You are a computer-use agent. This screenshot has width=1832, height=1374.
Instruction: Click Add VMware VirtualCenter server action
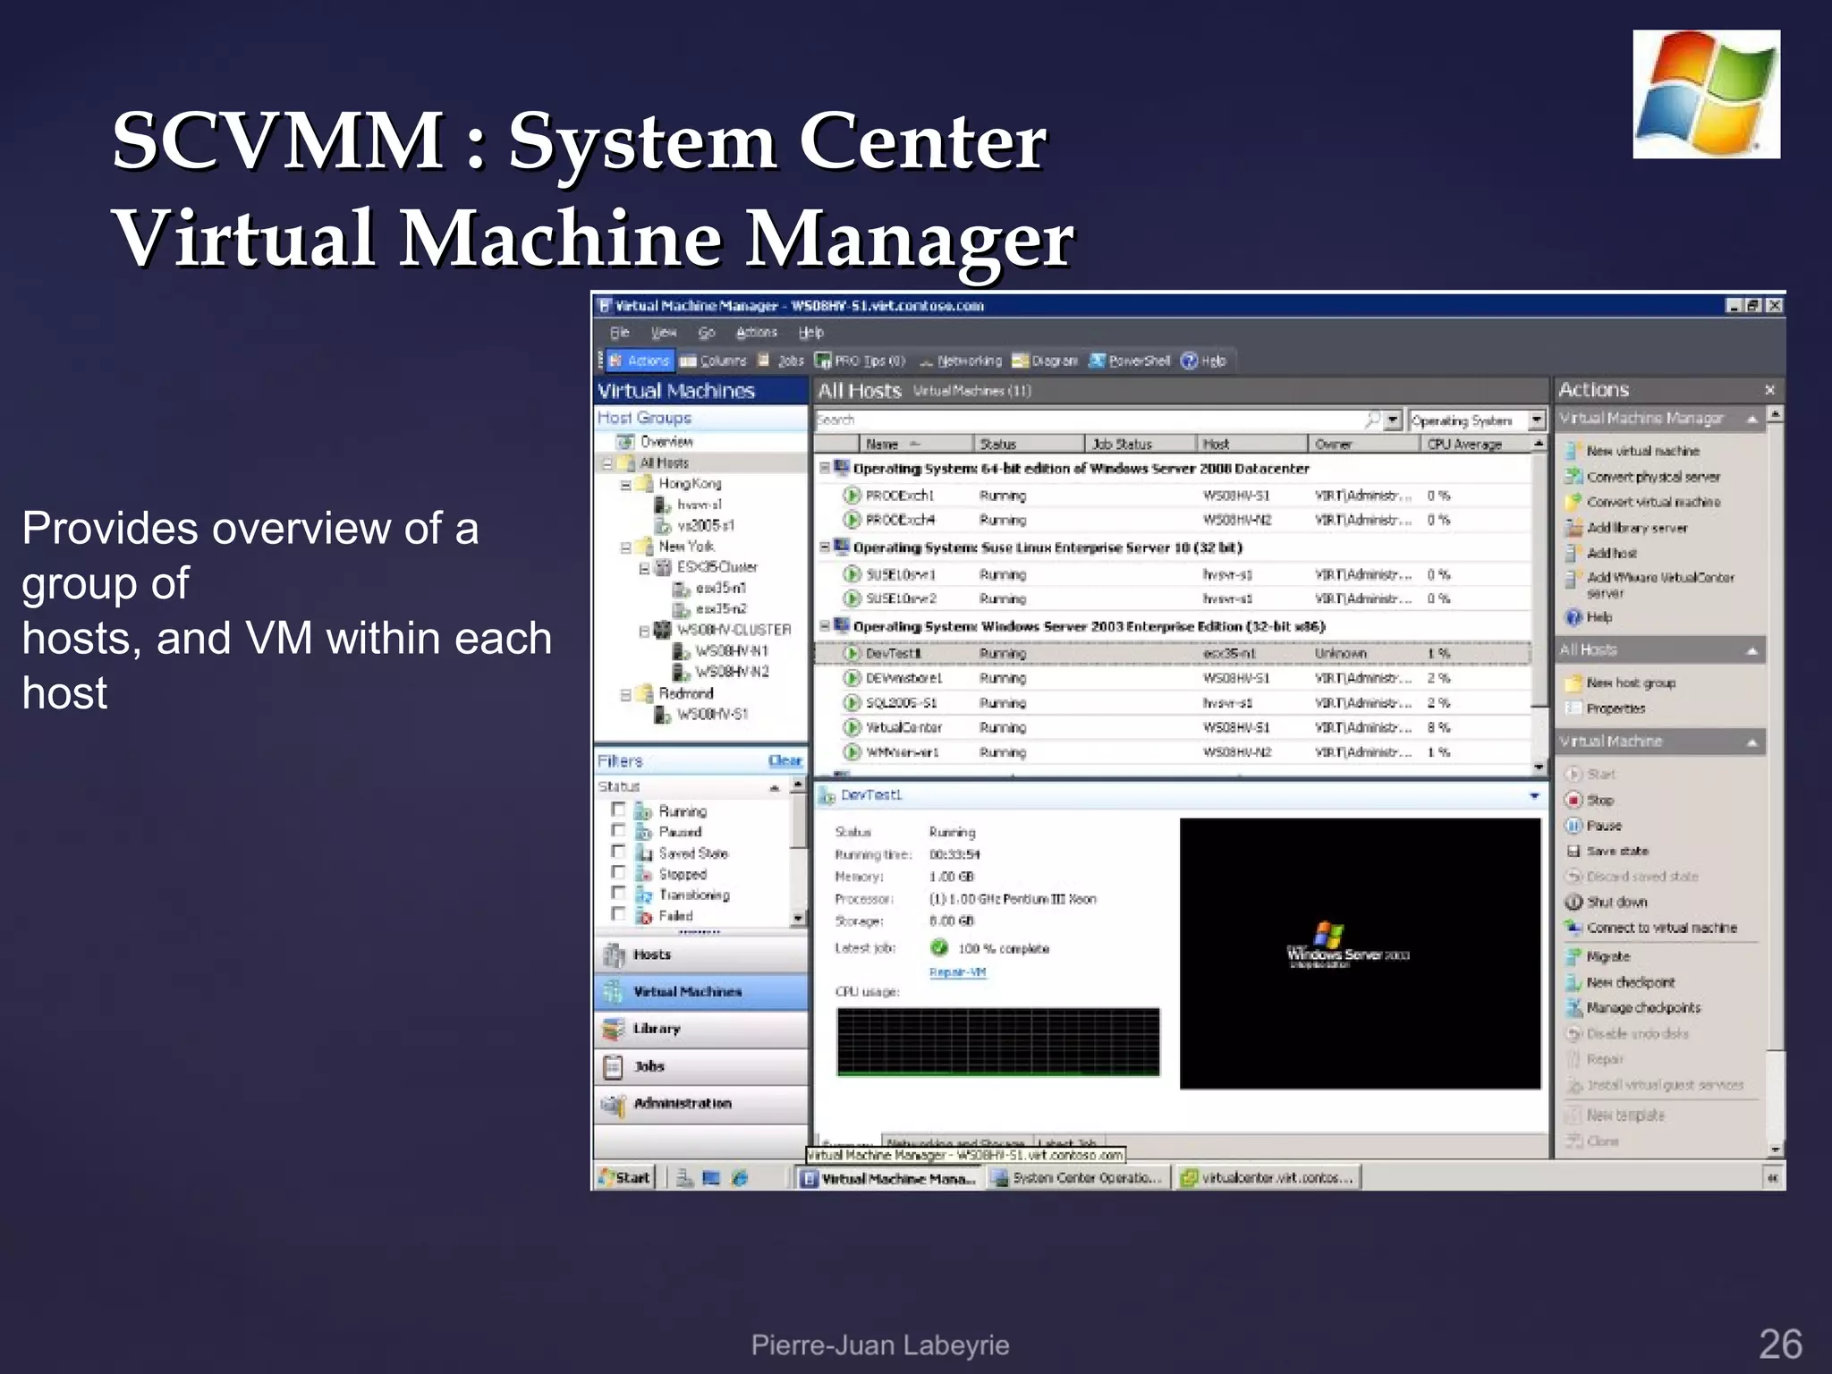pyautogui.click(x=1650, y=584)
